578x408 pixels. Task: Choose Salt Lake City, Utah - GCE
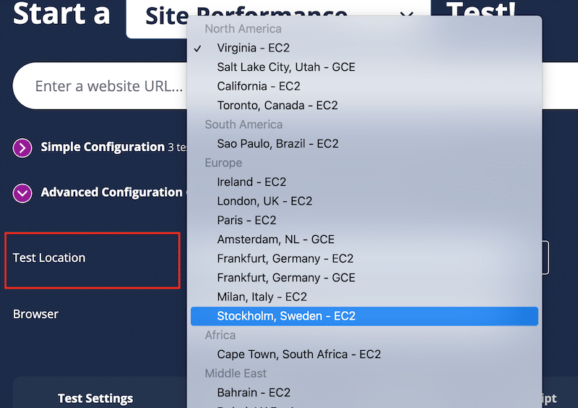click(x=364, y=67)
